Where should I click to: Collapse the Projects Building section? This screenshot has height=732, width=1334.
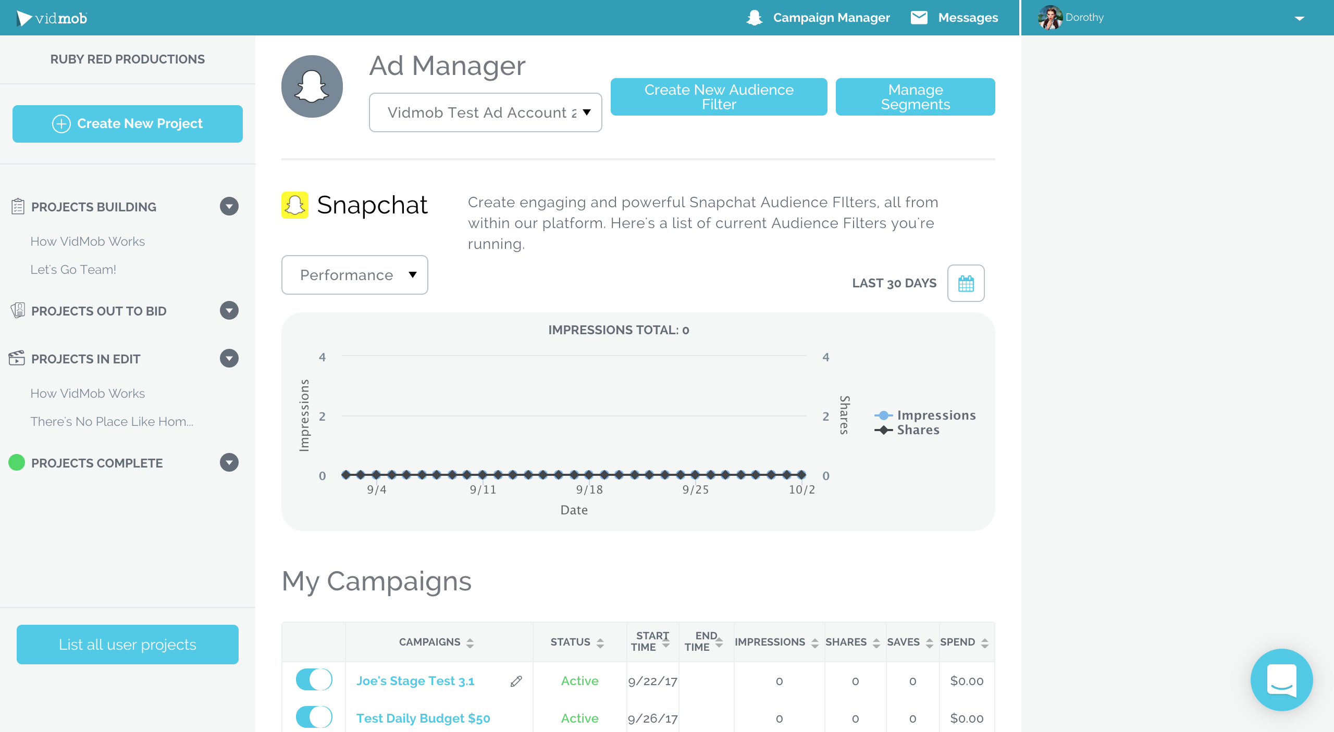pyautogui.click(x=229, y=207)
